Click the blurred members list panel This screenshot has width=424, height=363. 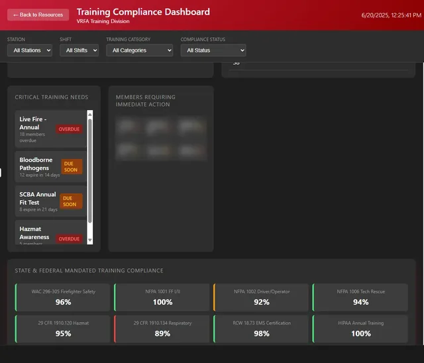coord(161,138)
